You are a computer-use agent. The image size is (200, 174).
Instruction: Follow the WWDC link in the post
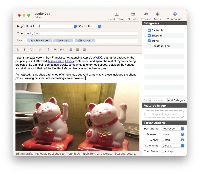pos(97,57)
